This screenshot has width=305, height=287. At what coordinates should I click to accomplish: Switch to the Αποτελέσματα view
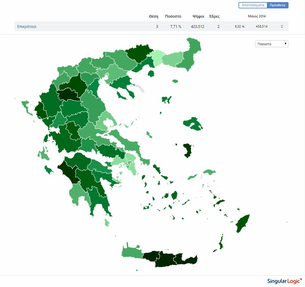click(253, 5)
